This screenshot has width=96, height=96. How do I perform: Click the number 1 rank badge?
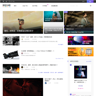[x=71, y=65]
